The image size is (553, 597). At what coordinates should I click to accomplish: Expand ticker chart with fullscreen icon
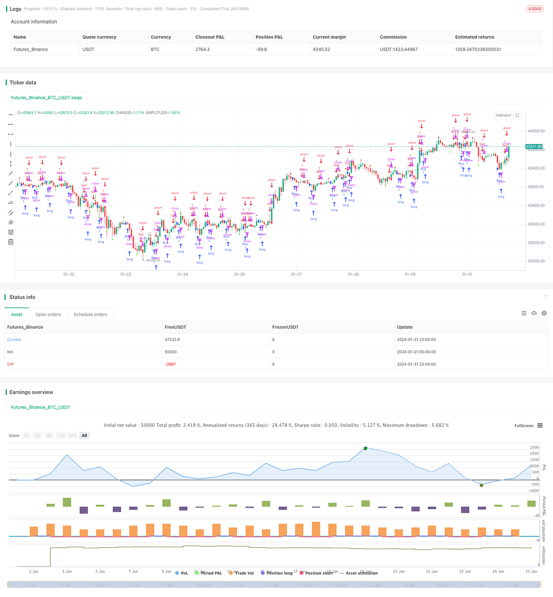coord(517,116)
